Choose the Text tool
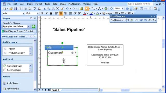 [99, 9]
